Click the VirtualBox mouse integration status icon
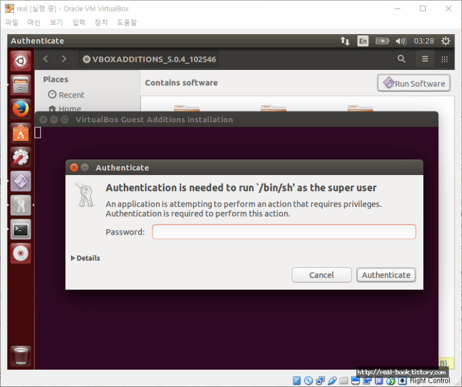 click(x=391, y=381)
